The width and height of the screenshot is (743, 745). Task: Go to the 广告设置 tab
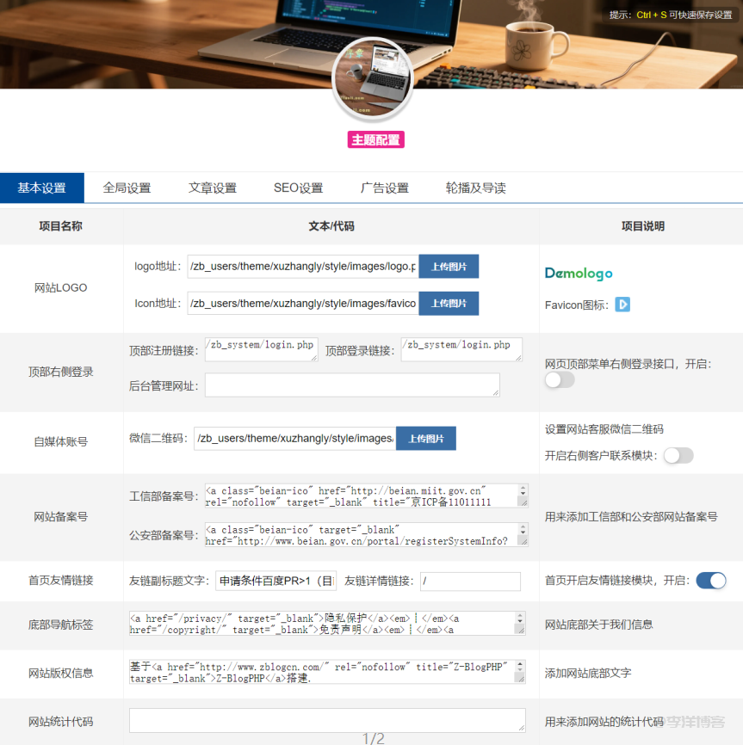click(384, 188)
